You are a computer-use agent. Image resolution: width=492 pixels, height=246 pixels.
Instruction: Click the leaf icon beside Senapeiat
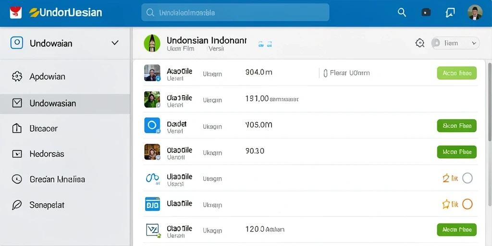tap(17, 205)
